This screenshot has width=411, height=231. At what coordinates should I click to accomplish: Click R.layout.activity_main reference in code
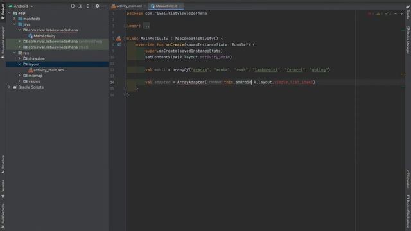pyautogui.click(x=205, y=57)
